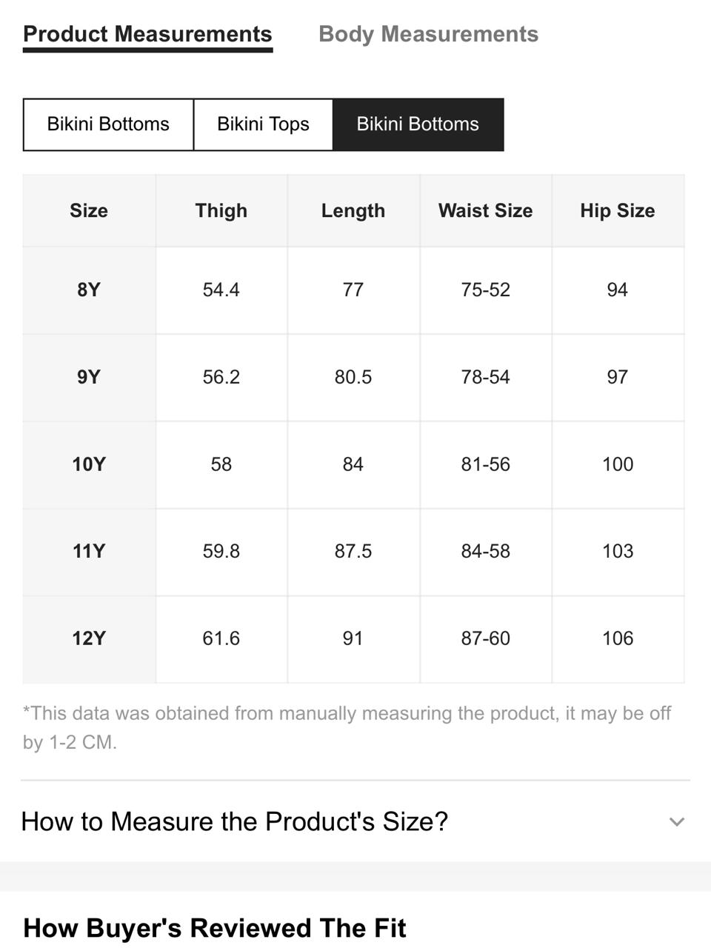Viewport: 711px width, 948px height.
Task: Select the Product Measurements tab
Action: point(147,35)
